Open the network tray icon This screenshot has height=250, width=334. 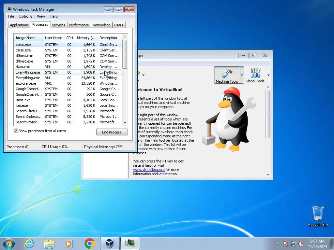(293, 244)
